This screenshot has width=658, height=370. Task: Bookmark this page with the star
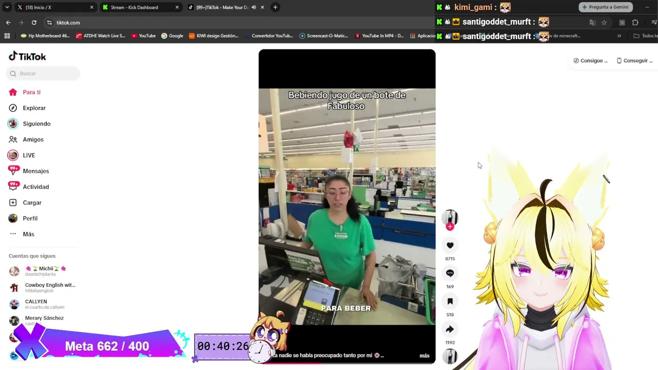click(604, 23)
